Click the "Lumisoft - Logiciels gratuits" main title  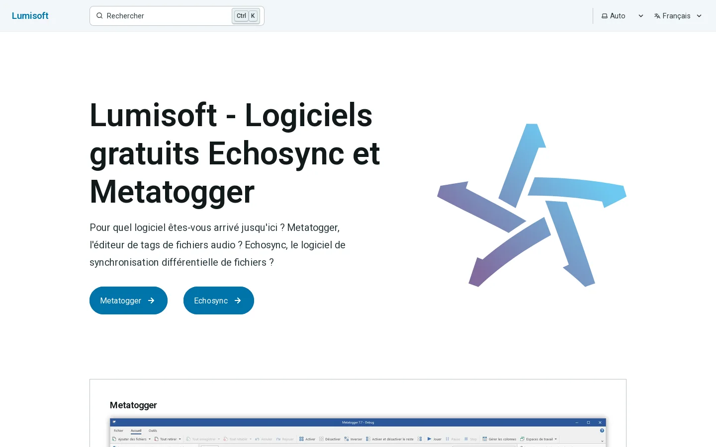235,153
